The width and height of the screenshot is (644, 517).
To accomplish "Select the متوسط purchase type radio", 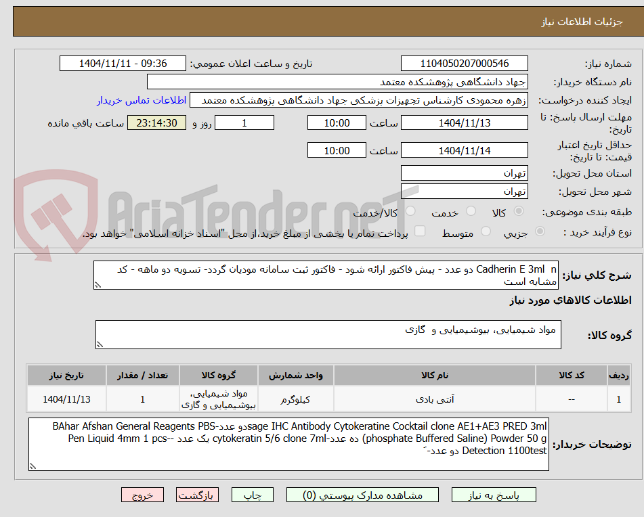I will click(x=486, y=231).
